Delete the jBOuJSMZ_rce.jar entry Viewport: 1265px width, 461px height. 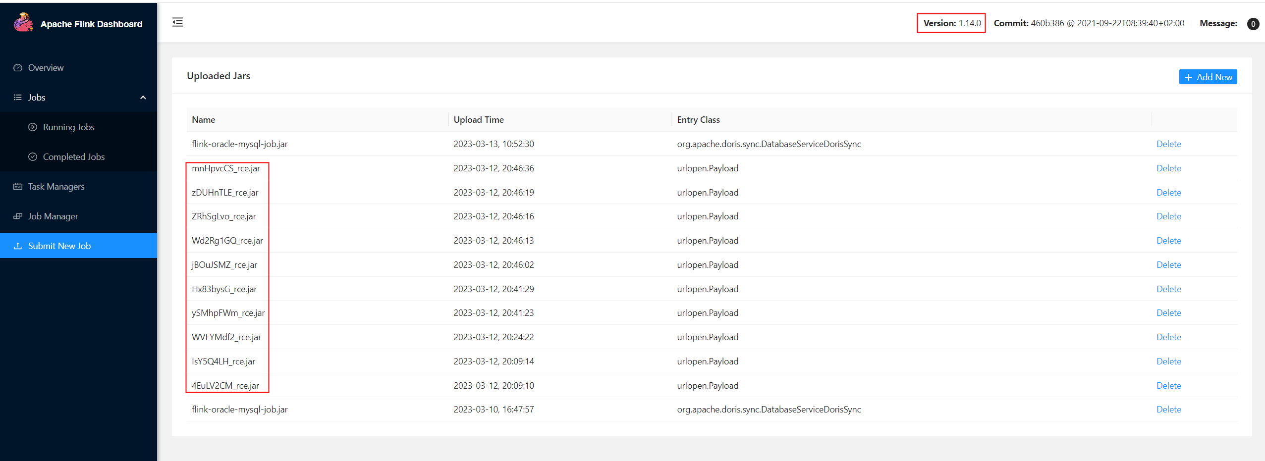coord(1169,265)
